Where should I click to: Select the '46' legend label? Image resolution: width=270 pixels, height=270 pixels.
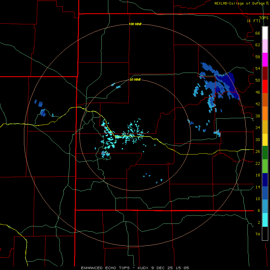[258, 92]
